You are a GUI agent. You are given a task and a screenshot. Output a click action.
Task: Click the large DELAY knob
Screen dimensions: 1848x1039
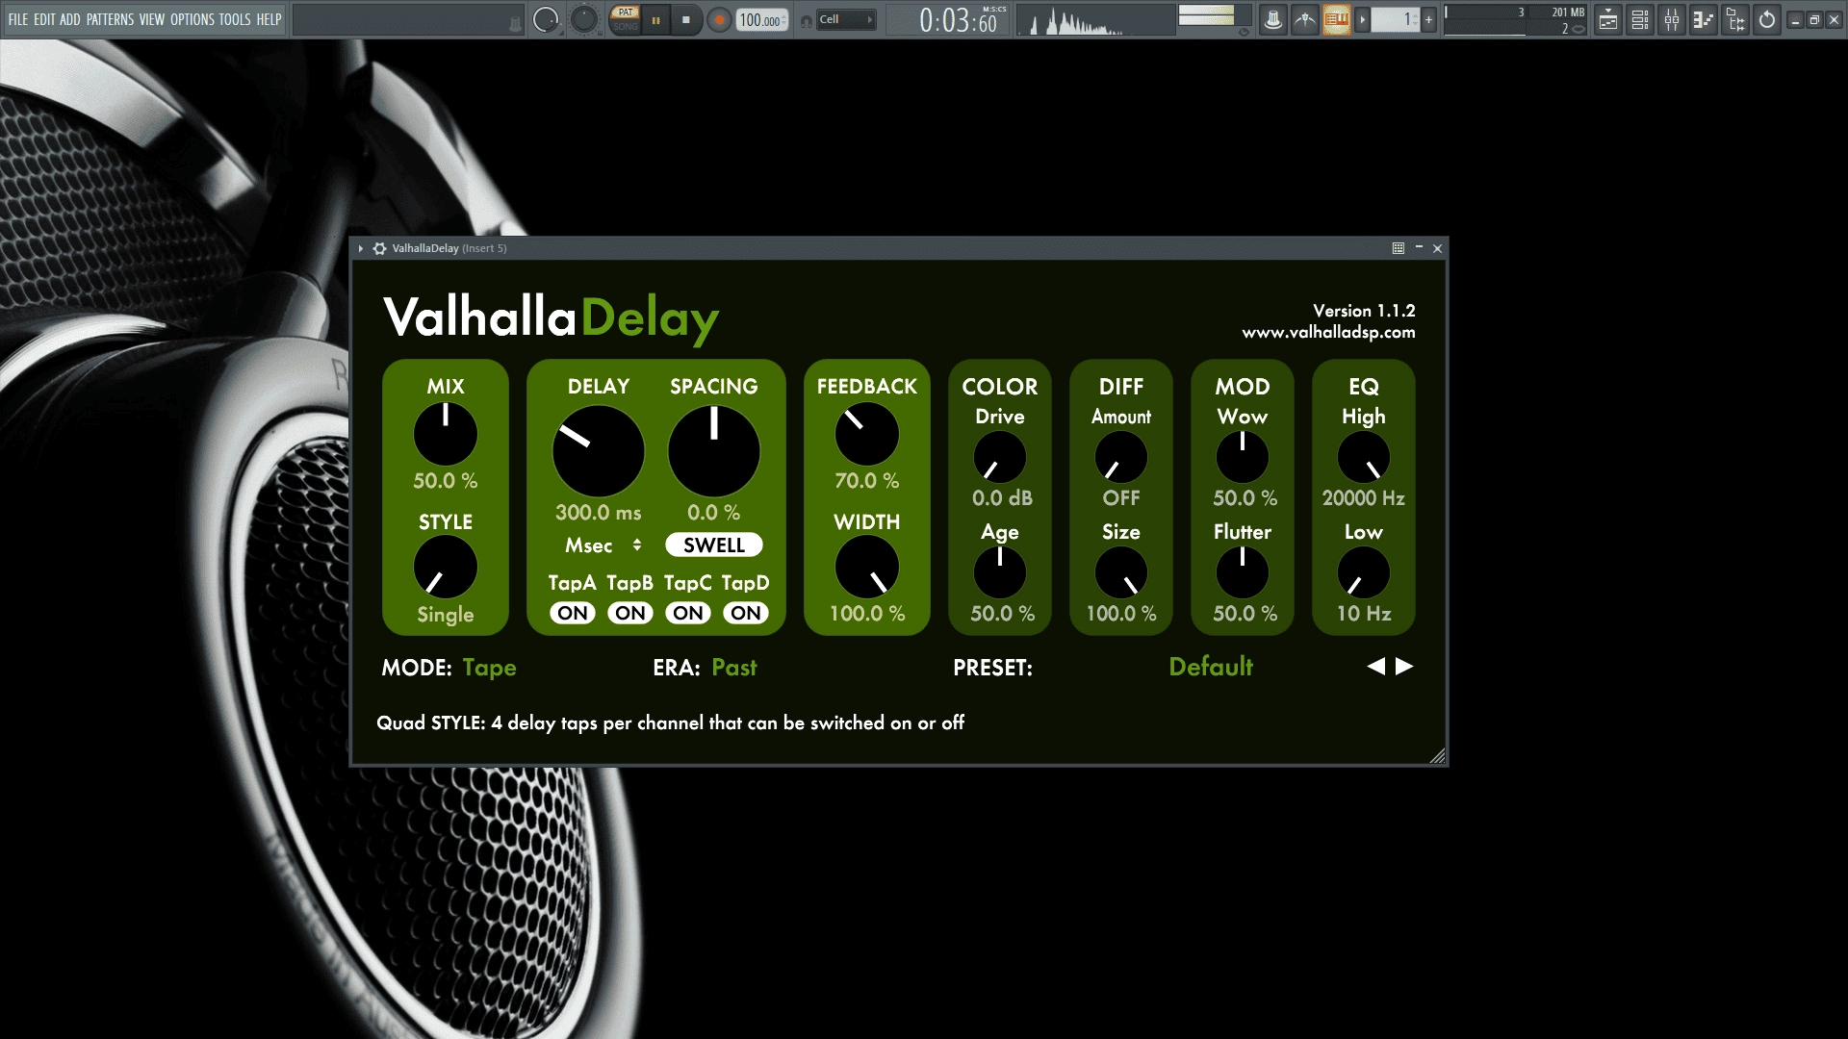click(599, 451)
